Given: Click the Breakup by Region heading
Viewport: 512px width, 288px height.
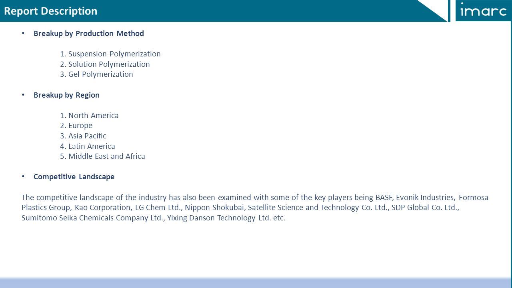Looking at the screenshot, I should [x=66, y=95].
